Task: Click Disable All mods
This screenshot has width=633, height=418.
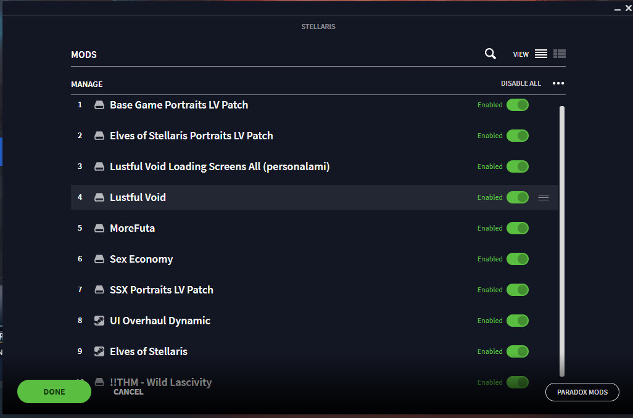Action: click(521, 83)
